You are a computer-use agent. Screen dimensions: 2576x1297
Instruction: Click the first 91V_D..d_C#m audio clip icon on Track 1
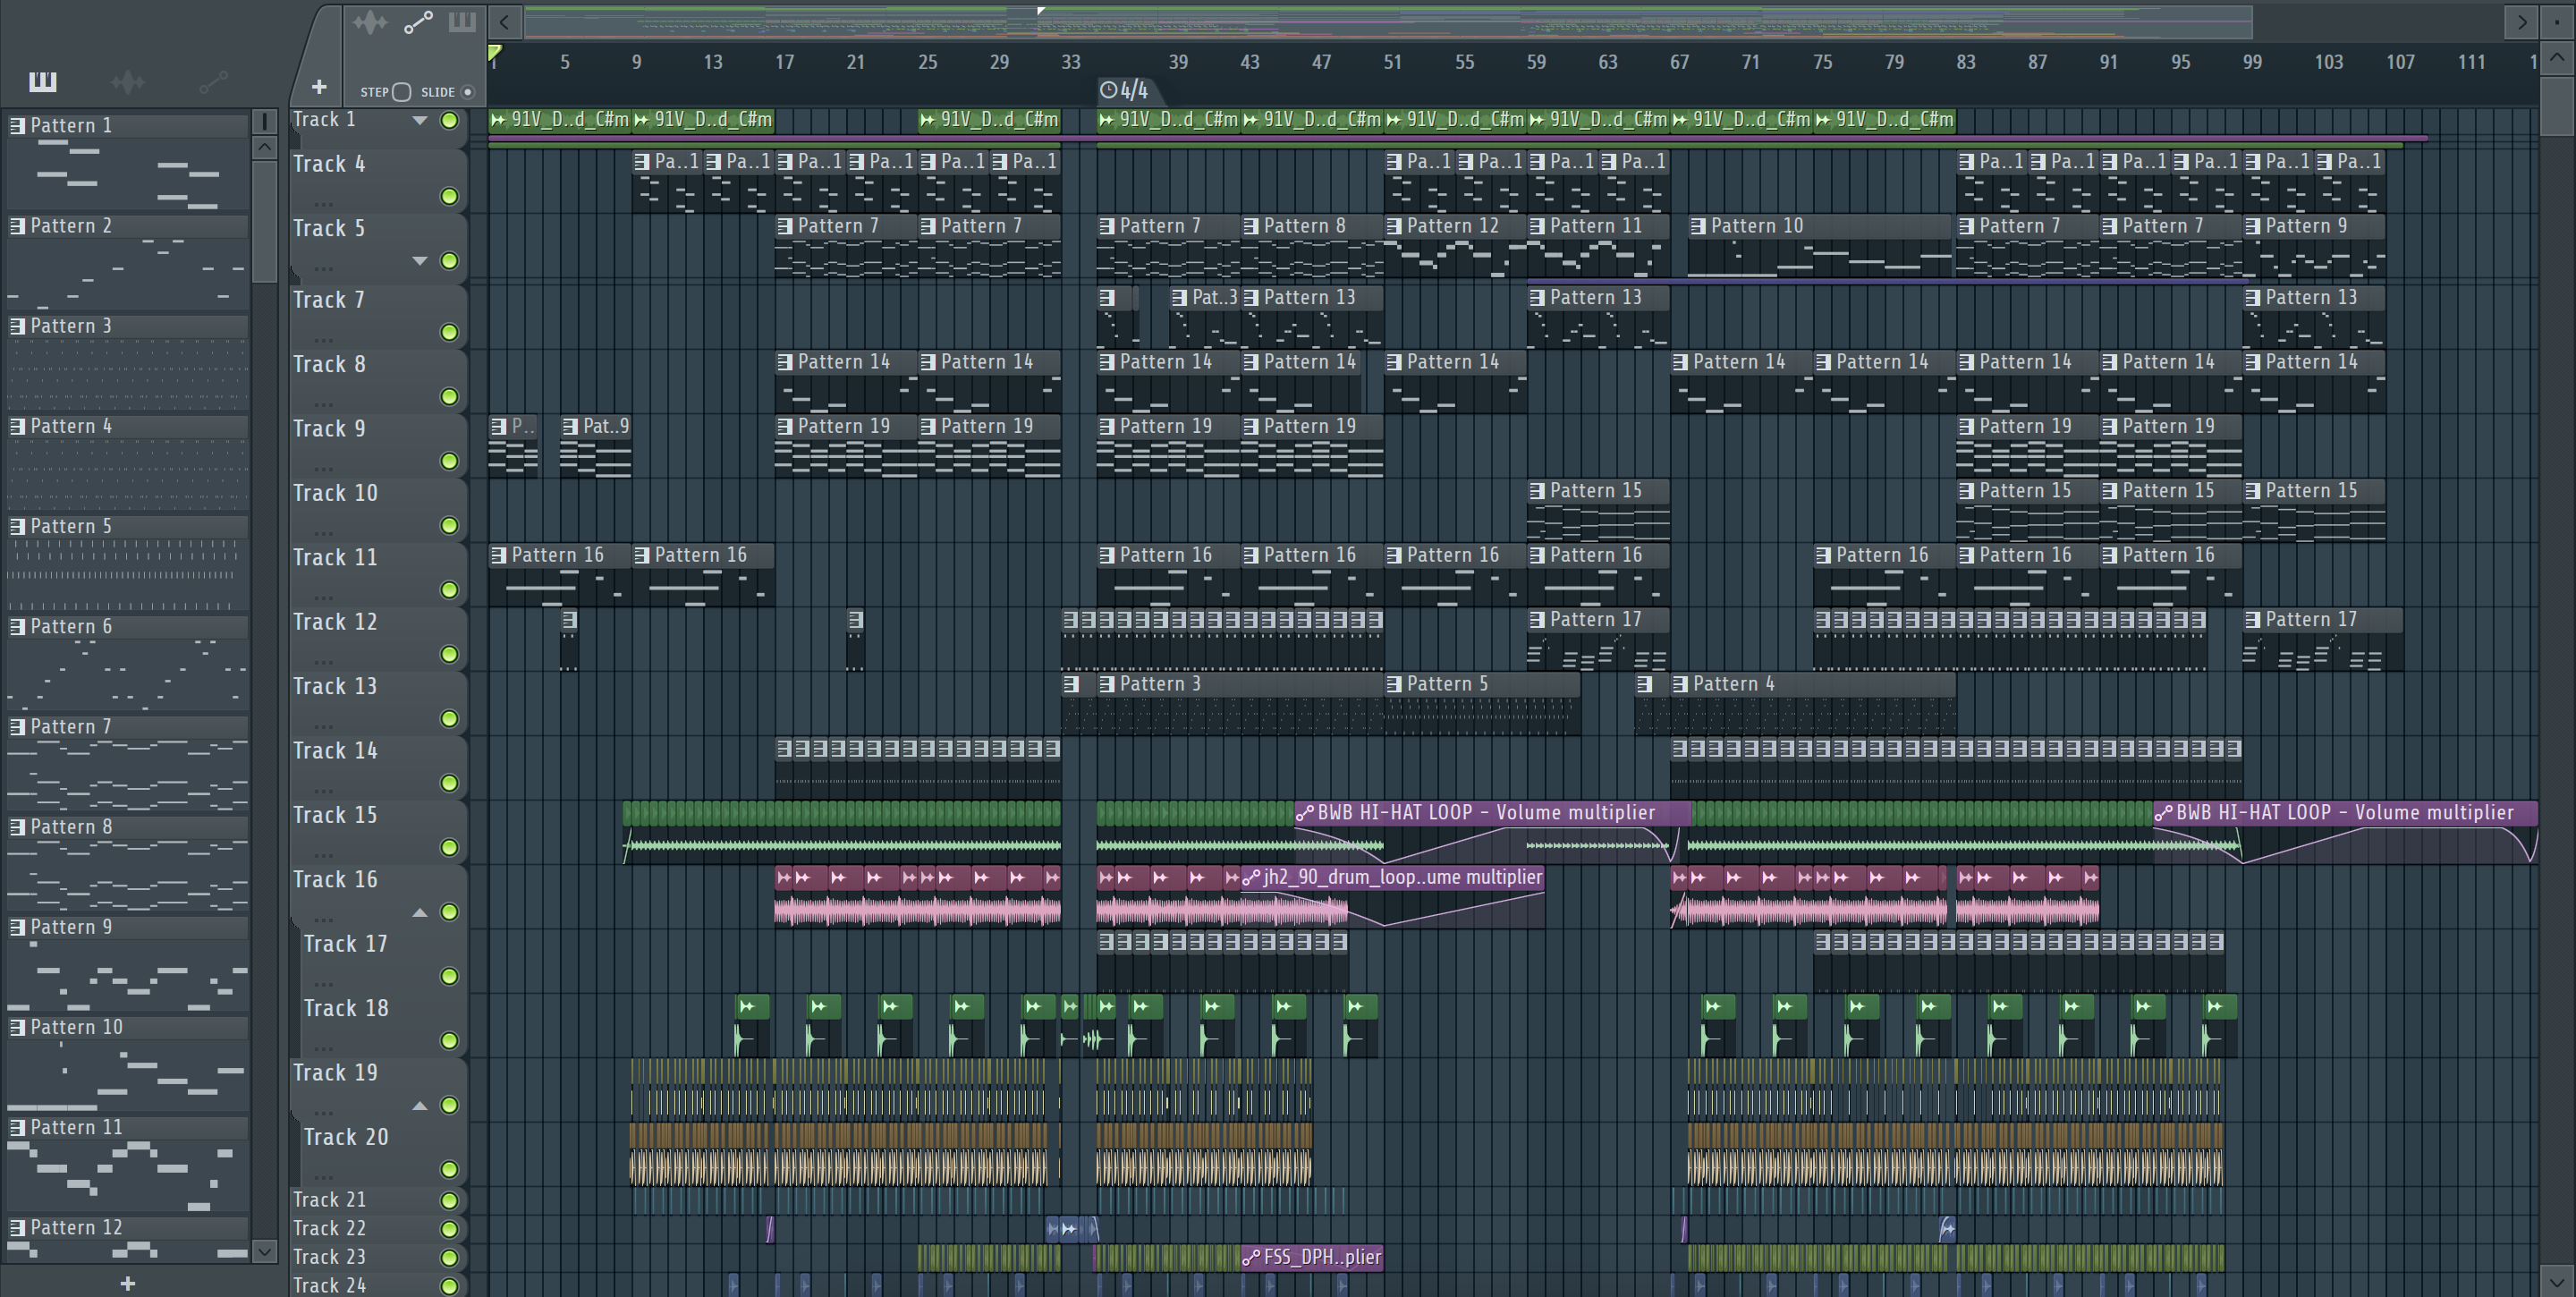point(499,120)
